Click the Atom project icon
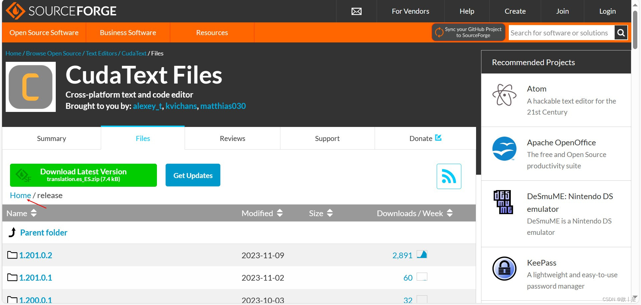This screenshot has height=305, width=641. [x=504, y=95]
